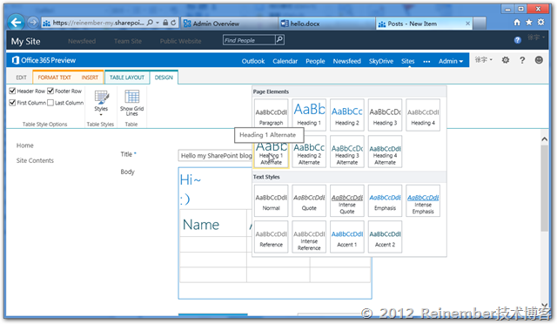Open browser Favorites star icon
The height and width of the screenshot is (324, 557).
529,23
